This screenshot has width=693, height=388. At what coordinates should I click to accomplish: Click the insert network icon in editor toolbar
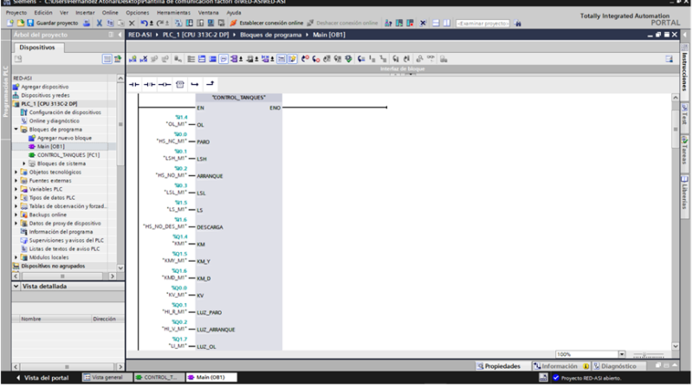tap(133, 59)
